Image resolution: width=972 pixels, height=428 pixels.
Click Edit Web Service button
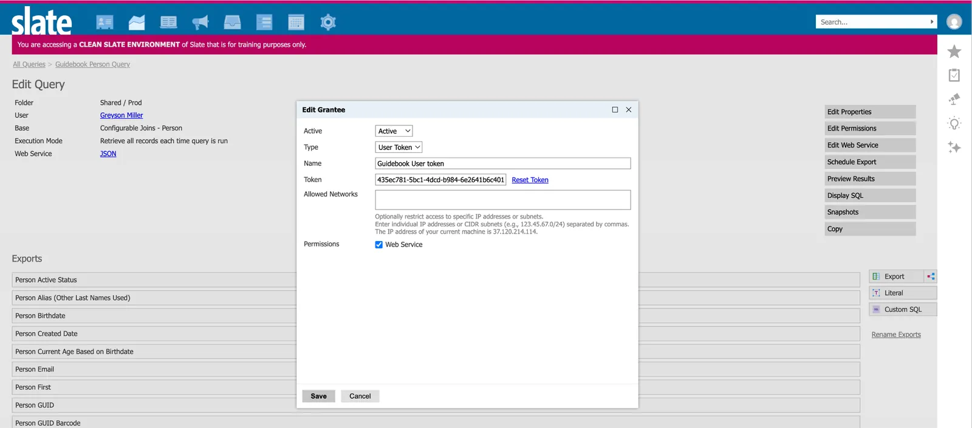[x=870, y=146]
